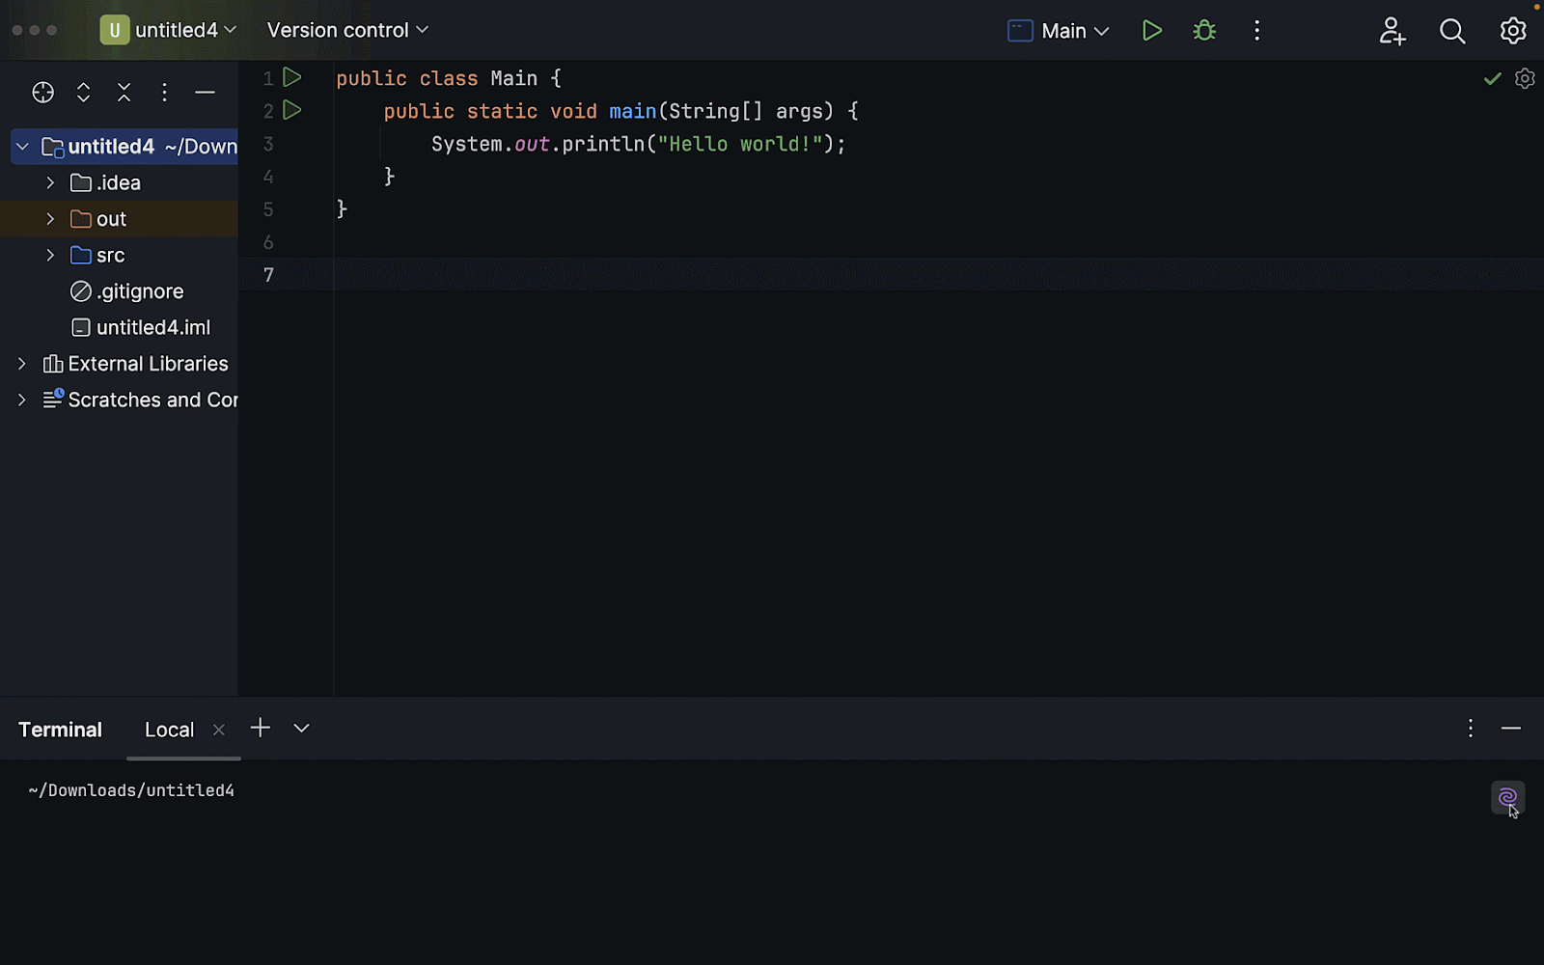
Task: Open the untitled4 project dropdown
Action: (x=169, y=30)
